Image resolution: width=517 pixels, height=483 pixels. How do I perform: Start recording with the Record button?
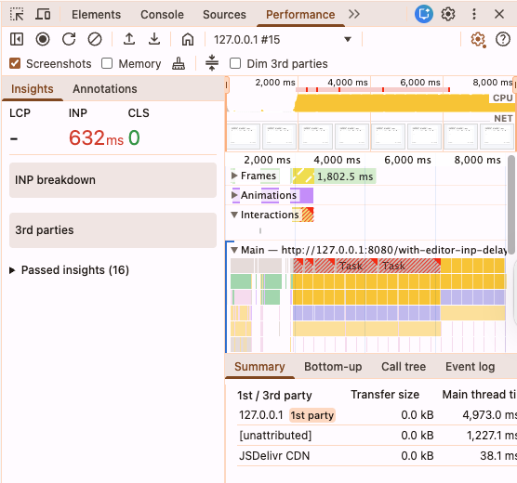click(x=43, y=39)
